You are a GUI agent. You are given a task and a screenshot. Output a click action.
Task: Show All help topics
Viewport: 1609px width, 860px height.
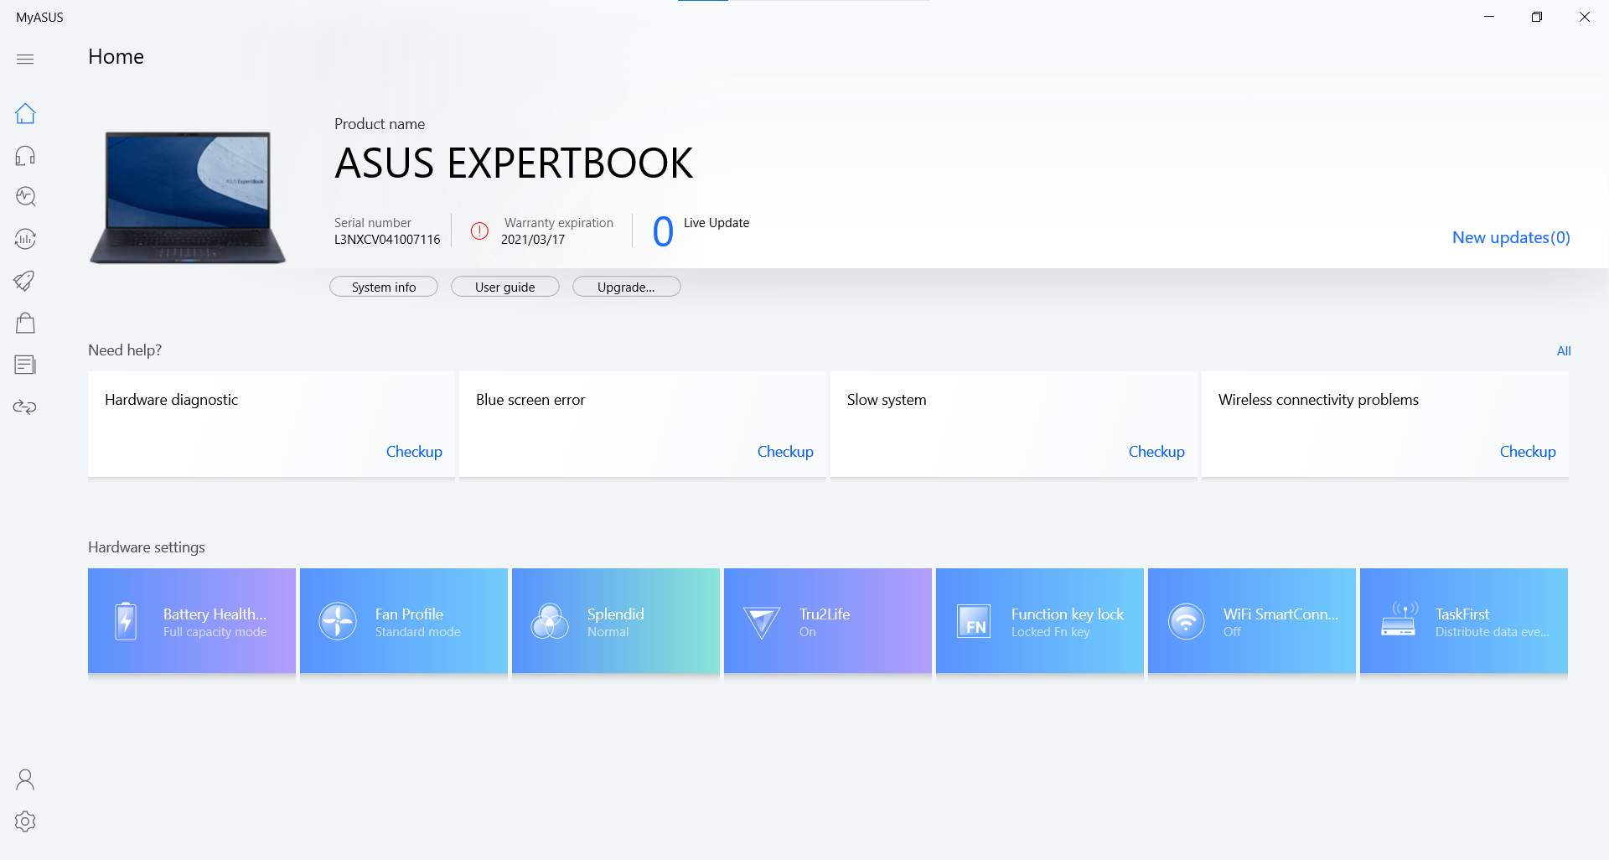click(x=1564, y=350)
